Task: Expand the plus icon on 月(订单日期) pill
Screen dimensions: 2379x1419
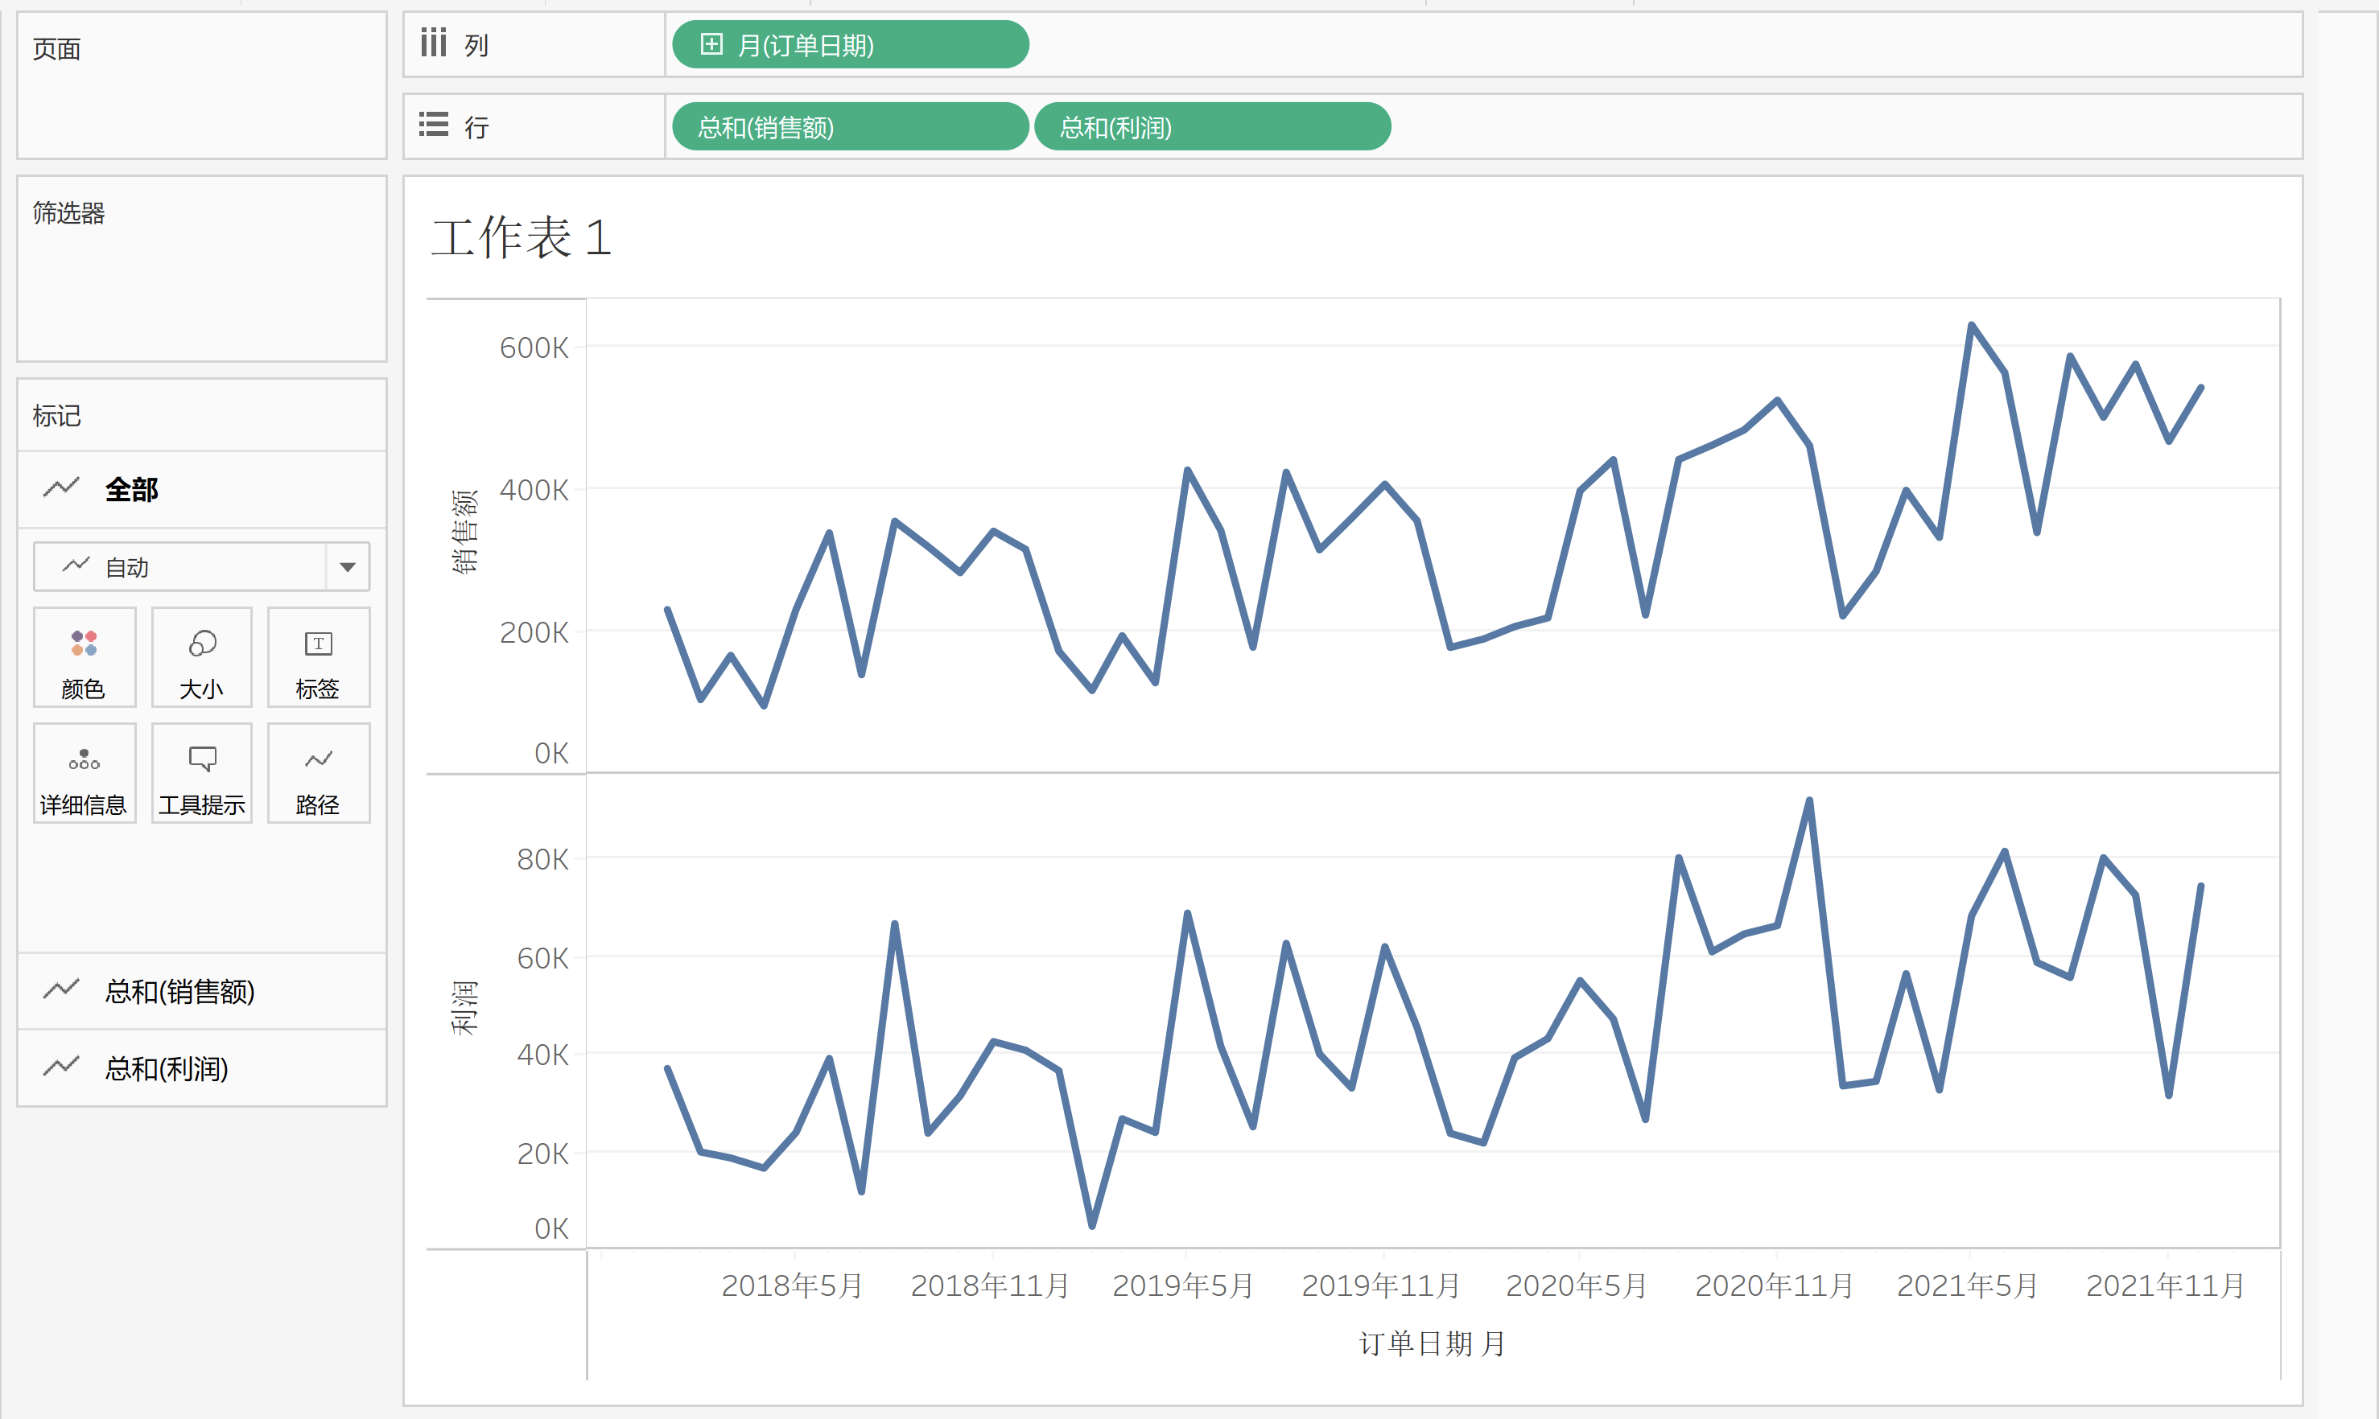Action: 711,44
